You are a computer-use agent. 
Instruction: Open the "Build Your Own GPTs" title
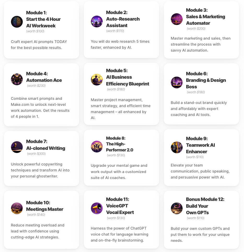coord(197,209)
